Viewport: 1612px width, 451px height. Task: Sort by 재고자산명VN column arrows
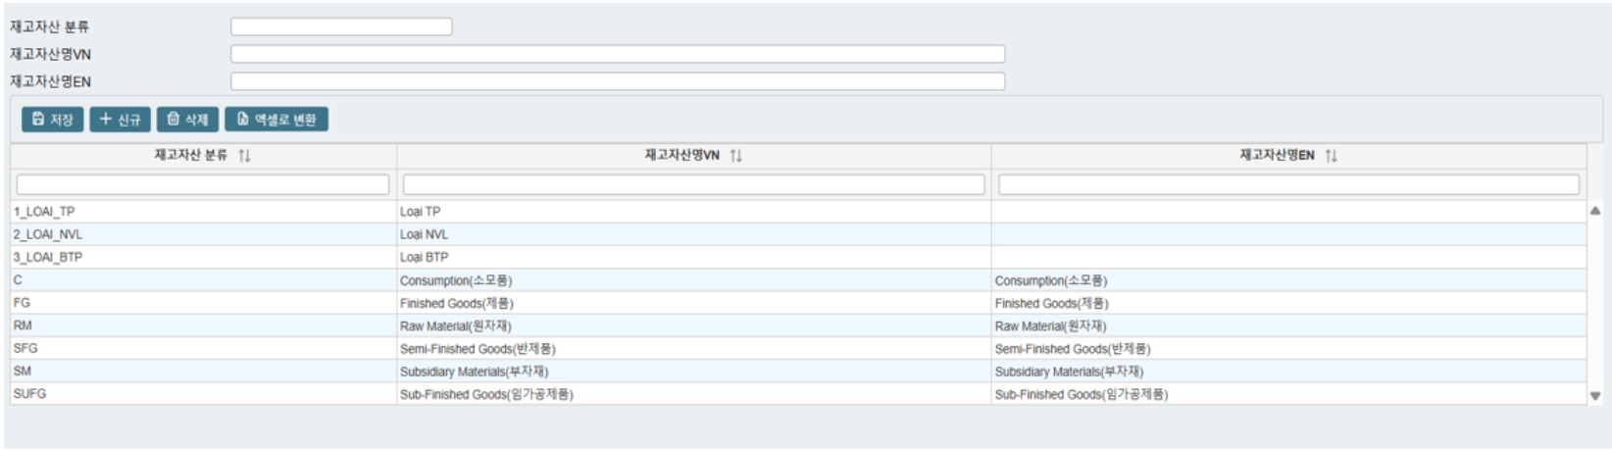point(735,156)
